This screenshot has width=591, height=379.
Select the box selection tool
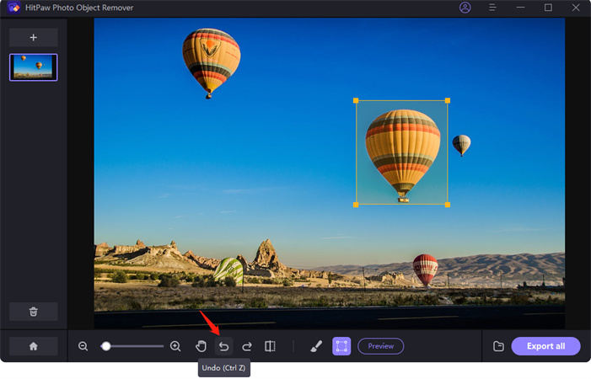341,346
